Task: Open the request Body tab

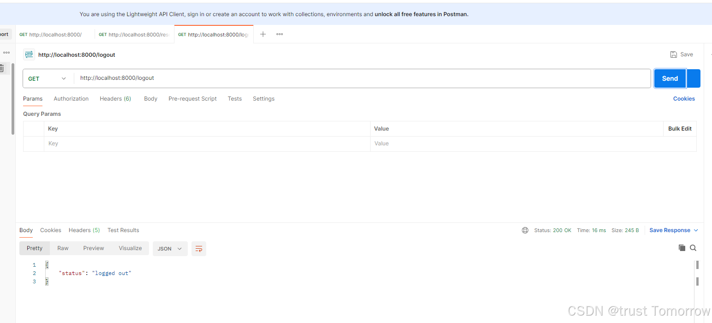Action: [150, 99]
